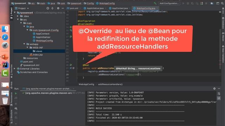The height and width of the screenshot is (126, 225).
Task: Open Finder from the dock
Action: tap(5, 29)
